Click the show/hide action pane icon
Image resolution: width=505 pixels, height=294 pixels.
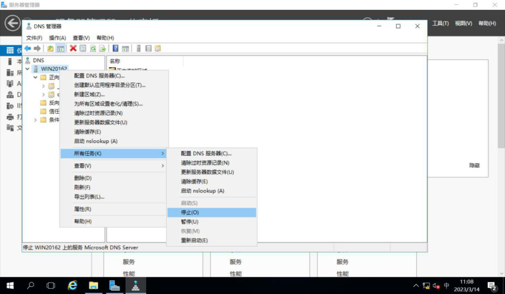coord(125,48)
